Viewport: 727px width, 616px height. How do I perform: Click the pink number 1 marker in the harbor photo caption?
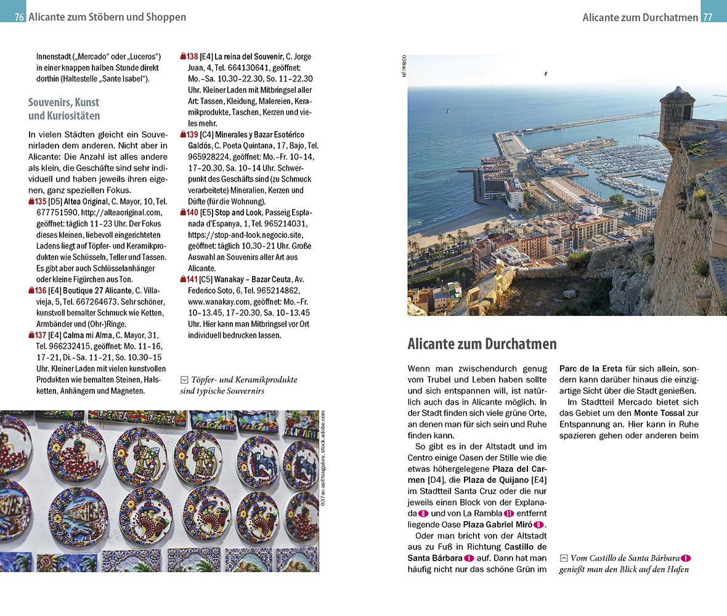(686, 558)
